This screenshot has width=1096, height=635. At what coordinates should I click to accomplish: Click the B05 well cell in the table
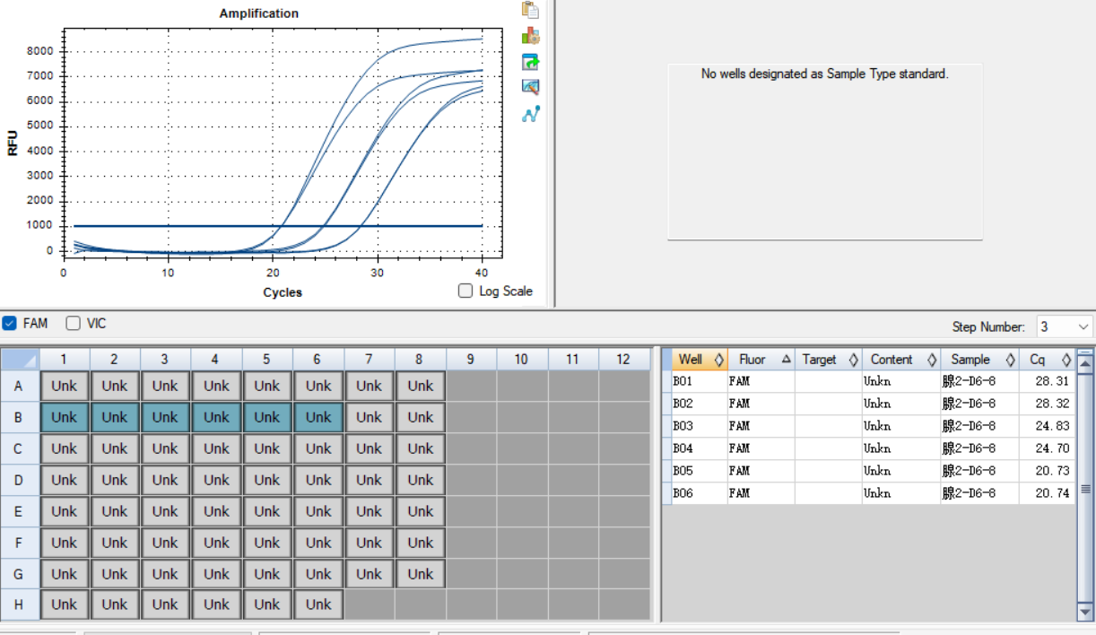699,471
